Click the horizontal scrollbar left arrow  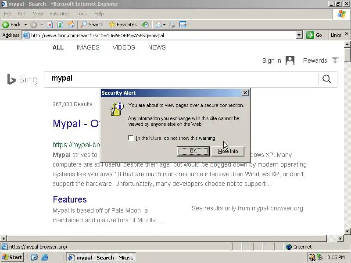4,238
